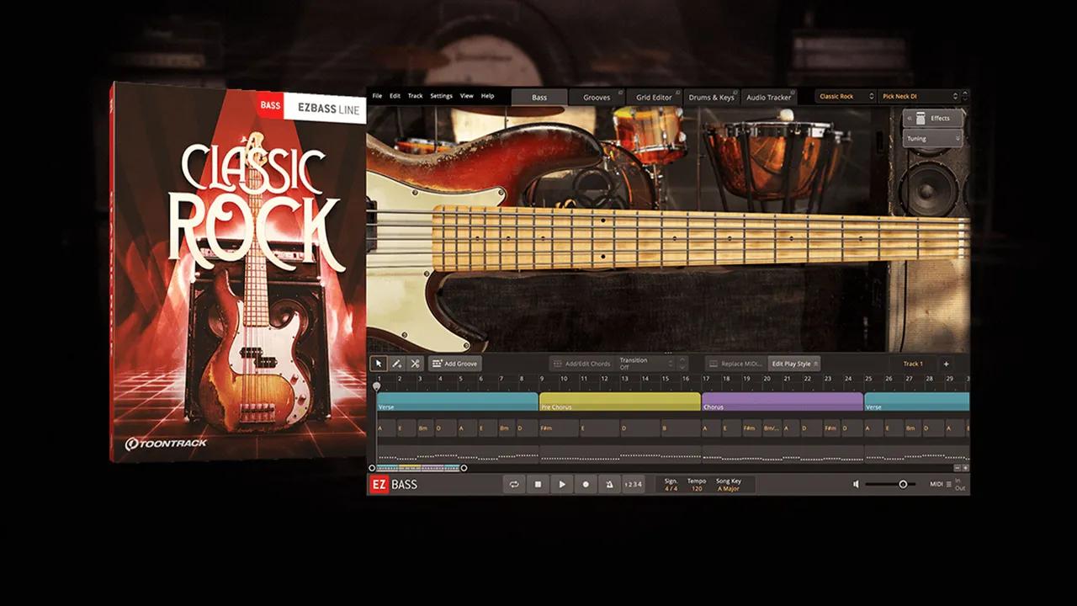This screenshot has height=606, width=1077.
Task: Click bar 9 on the timeline ruler
Action: 542,379
